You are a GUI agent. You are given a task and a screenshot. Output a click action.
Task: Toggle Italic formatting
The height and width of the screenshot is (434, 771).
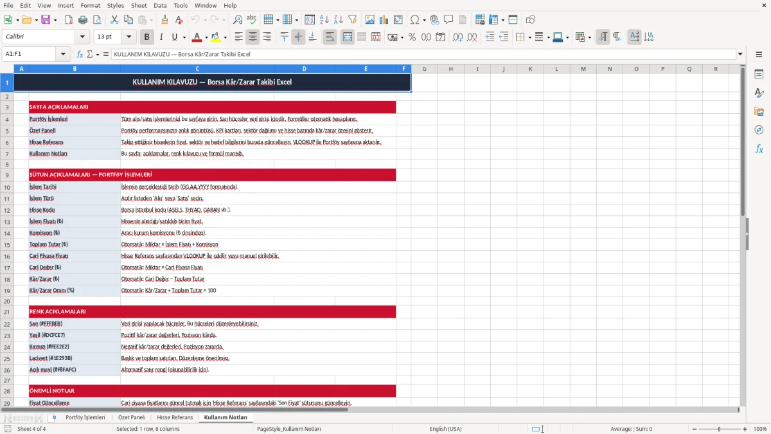[161, 37]
